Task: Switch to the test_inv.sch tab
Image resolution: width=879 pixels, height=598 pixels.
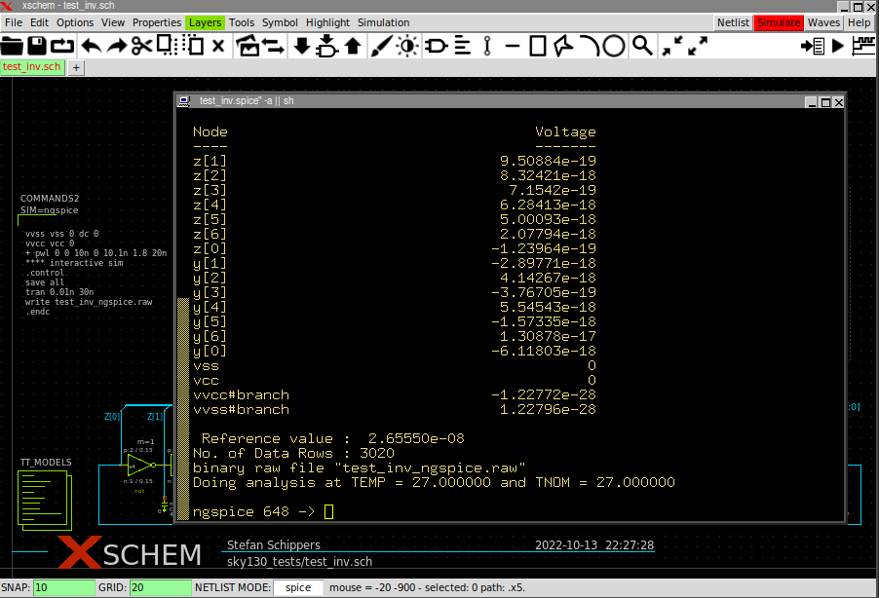Action: coord(32,67)
